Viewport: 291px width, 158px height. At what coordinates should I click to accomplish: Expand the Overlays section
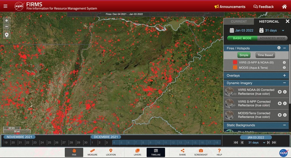click(x=284, y=75)
